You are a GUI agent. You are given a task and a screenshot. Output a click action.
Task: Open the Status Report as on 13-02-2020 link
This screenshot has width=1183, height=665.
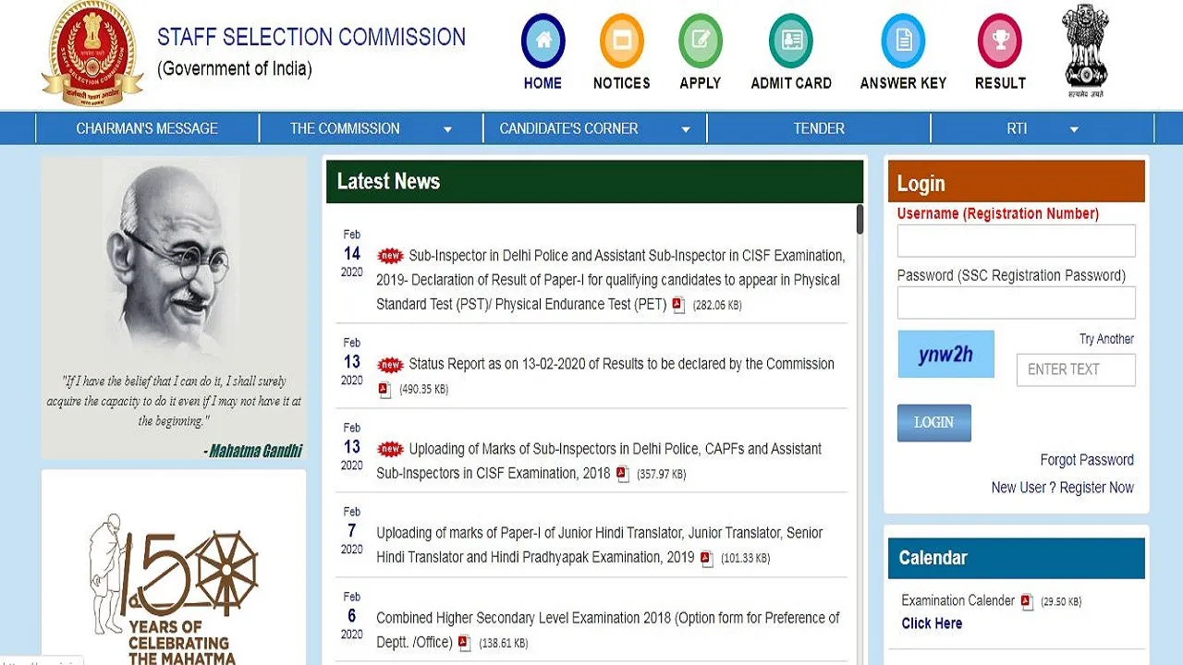coord(621,364)
